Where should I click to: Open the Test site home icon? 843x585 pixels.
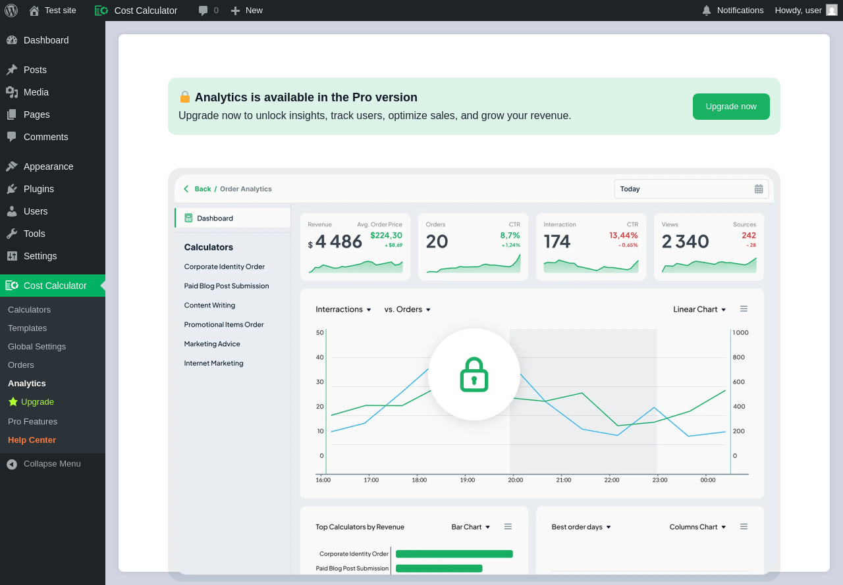34,11
